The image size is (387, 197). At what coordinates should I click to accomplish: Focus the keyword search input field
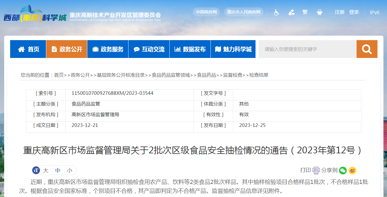click(x=308, y=49)
